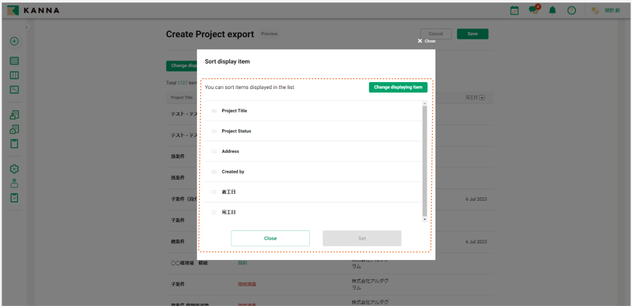Click the drag handle beside Project Status

point(214,131)
